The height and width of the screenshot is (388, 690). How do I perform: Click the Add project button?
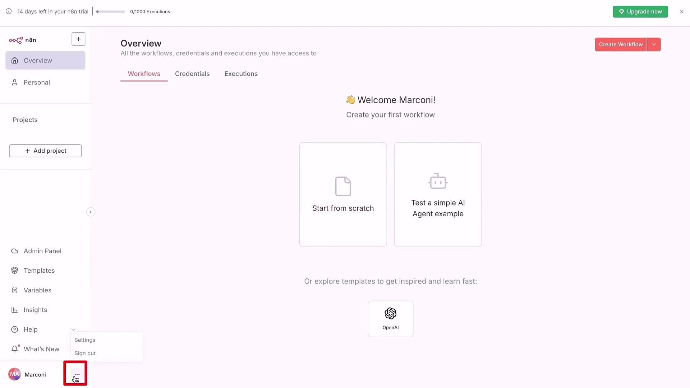[45, 151]
